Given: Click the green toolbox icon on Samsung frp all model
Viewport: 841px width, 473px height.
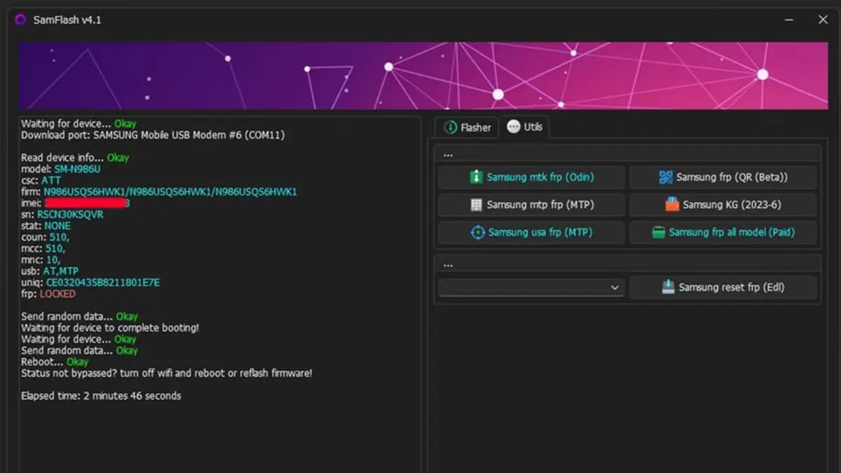Looking at the screenshot, I should click(658, 232).
